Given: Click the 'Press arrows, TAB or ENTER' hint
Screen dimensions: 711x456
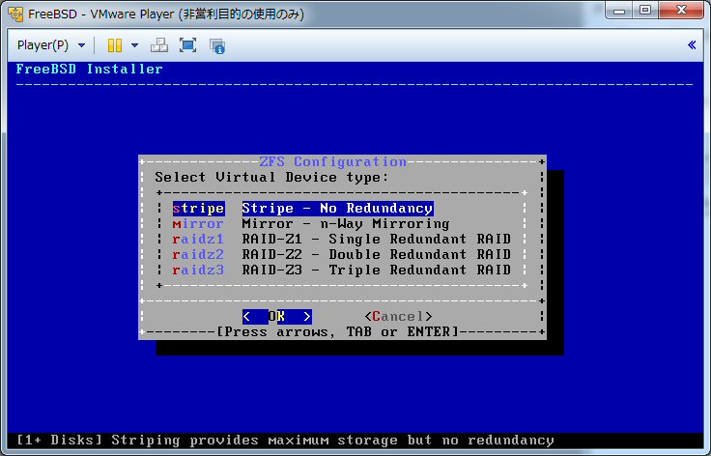Looking at the screenshot, I should pos(338,331).
